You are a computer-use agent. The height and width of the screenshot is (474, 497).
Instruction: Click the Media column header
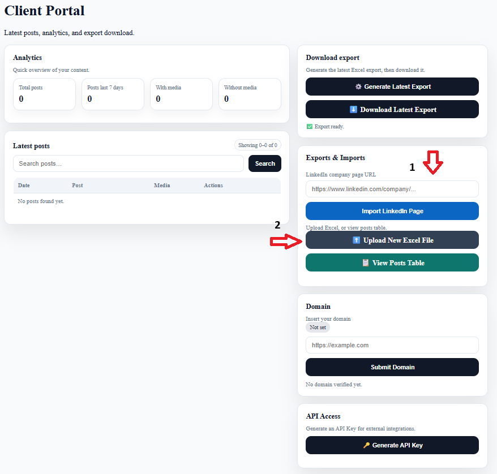tap(162, 185)
